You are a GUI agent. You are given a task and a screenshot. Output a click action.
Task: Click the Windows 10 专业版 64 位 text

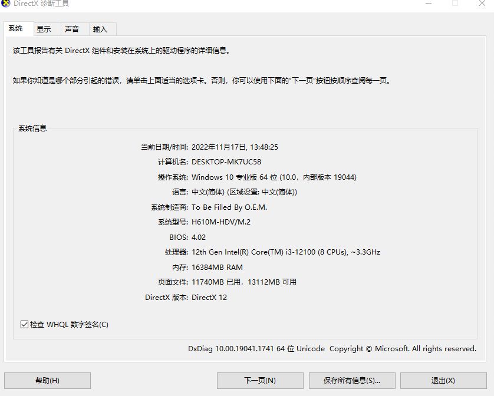click(235, 177)
